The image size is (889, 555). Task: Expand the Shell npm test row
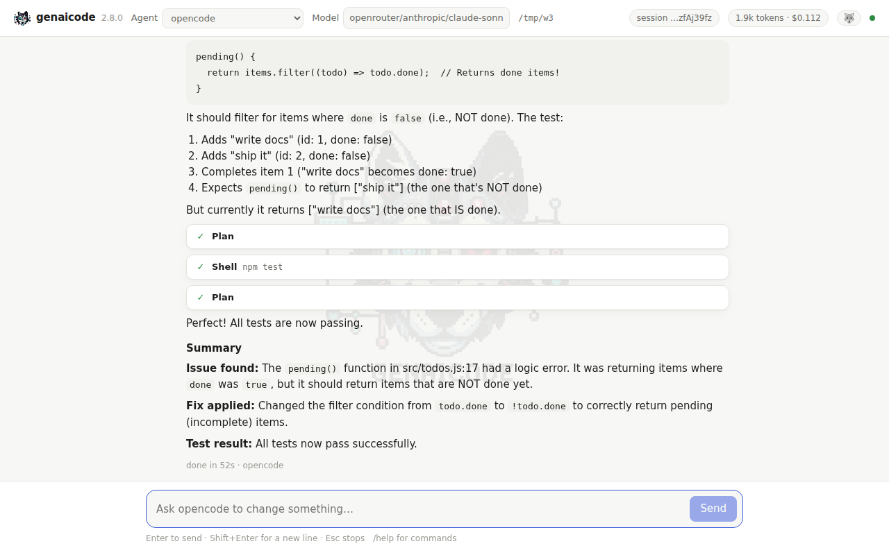coord(458,267)
